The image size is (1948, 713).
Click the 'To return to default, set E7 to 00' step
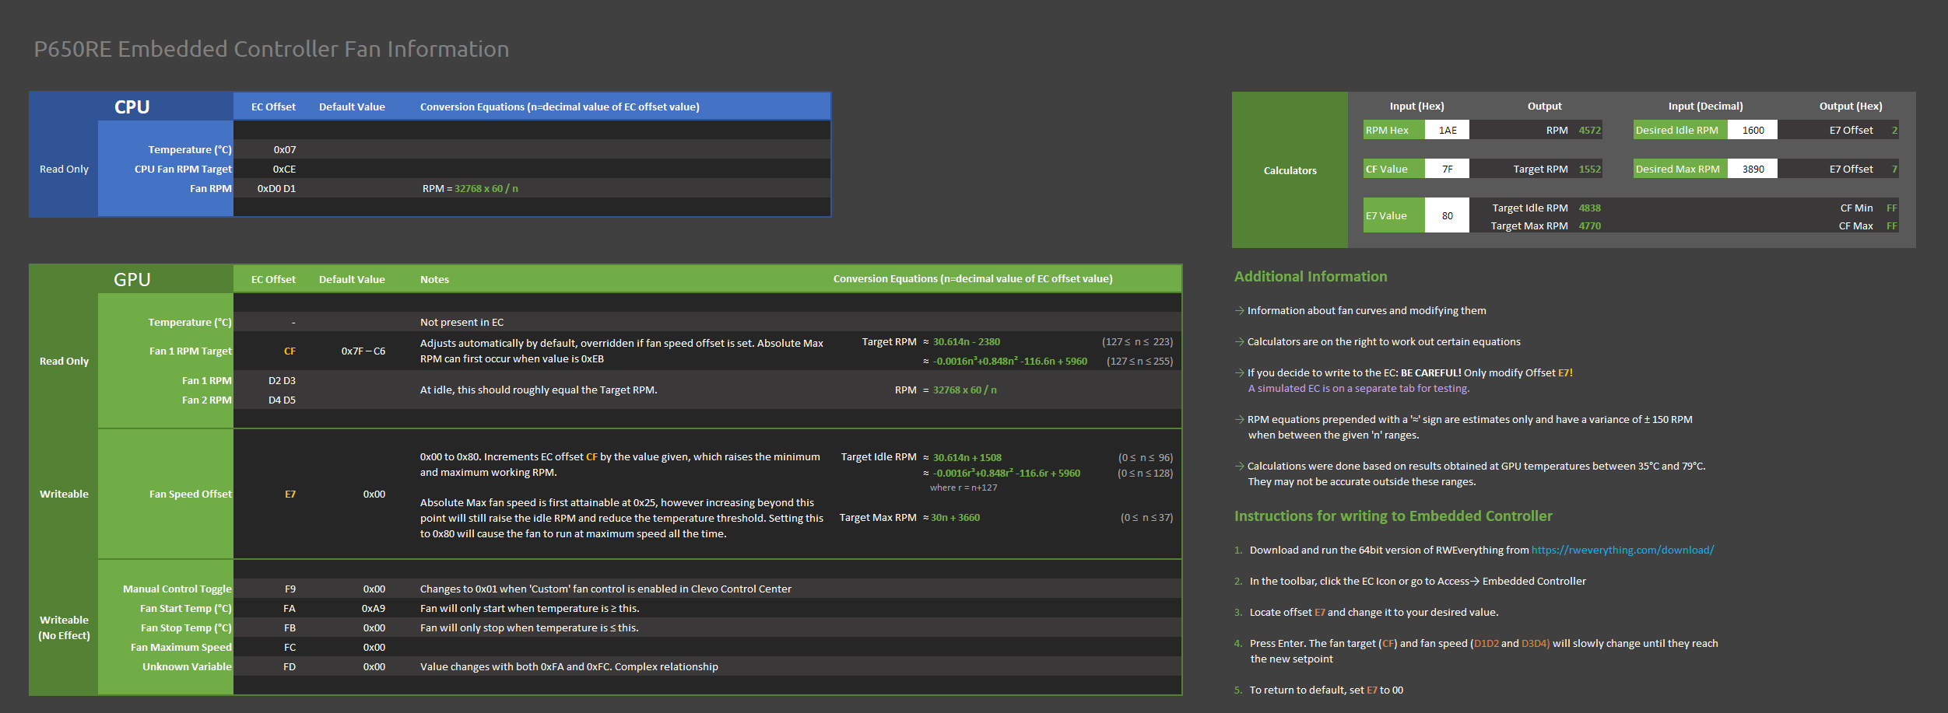1326,690
